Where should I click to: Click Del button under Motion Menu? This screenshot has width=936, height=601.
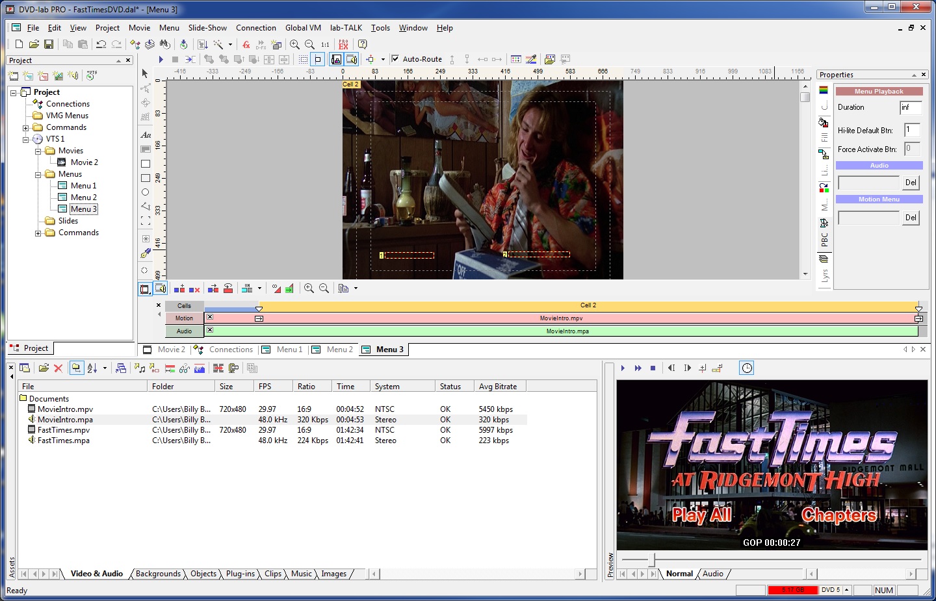click(911, 218)
